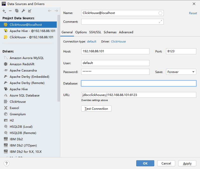Open the help question mark button
Viewport: 200px width, 169px height.
pos(6,163)
